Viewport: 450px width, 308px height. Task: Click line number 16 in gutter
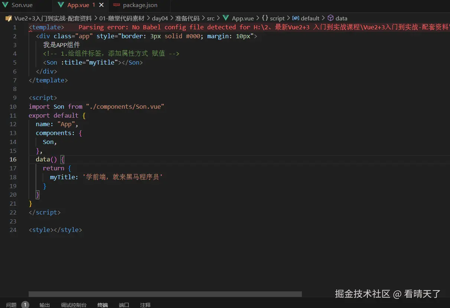(x=13, y=159)
